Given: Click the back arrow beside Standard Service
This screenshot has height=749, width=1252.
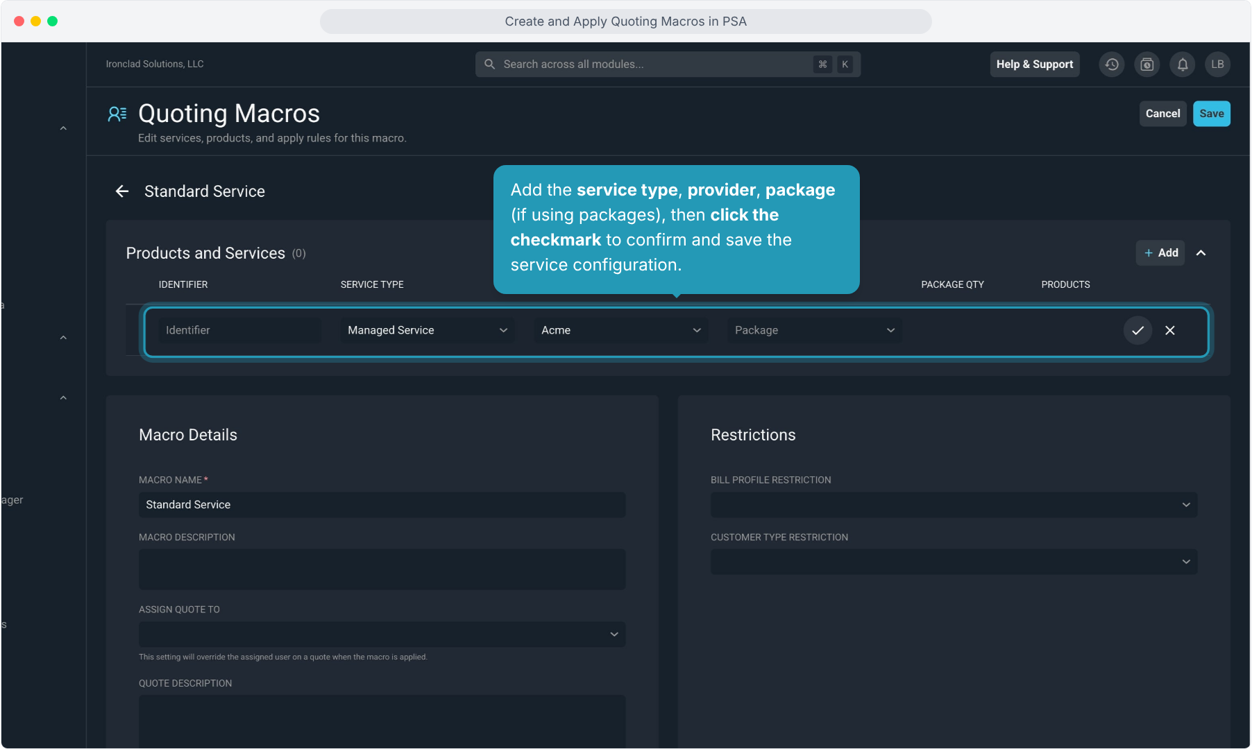Looking at the screenshot, I should click(x=122, y=191).
